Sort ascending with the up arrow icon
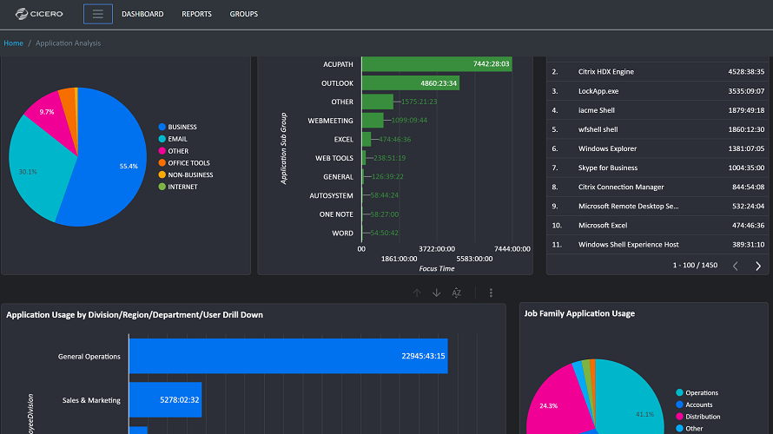The width and height of the screenshot is (773, 434). 417,293
